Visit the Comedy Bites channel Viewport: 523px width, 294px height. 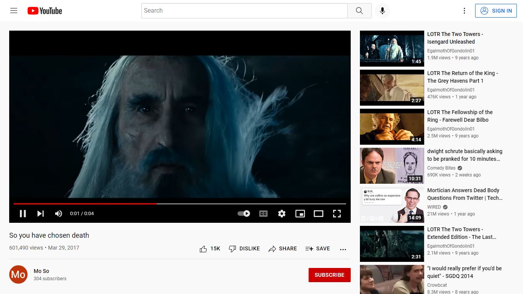pyautogui.click(x=441, y=168)
